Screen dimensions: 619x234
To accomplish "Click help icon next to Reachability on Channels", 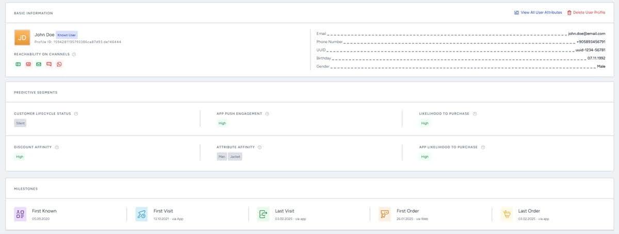I will [74, 54].
